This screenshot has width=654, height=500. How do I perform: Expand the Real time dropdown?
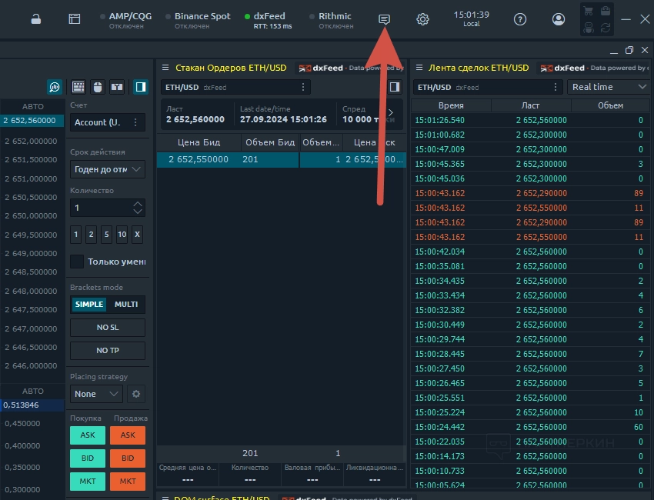[x=608, y=87]
